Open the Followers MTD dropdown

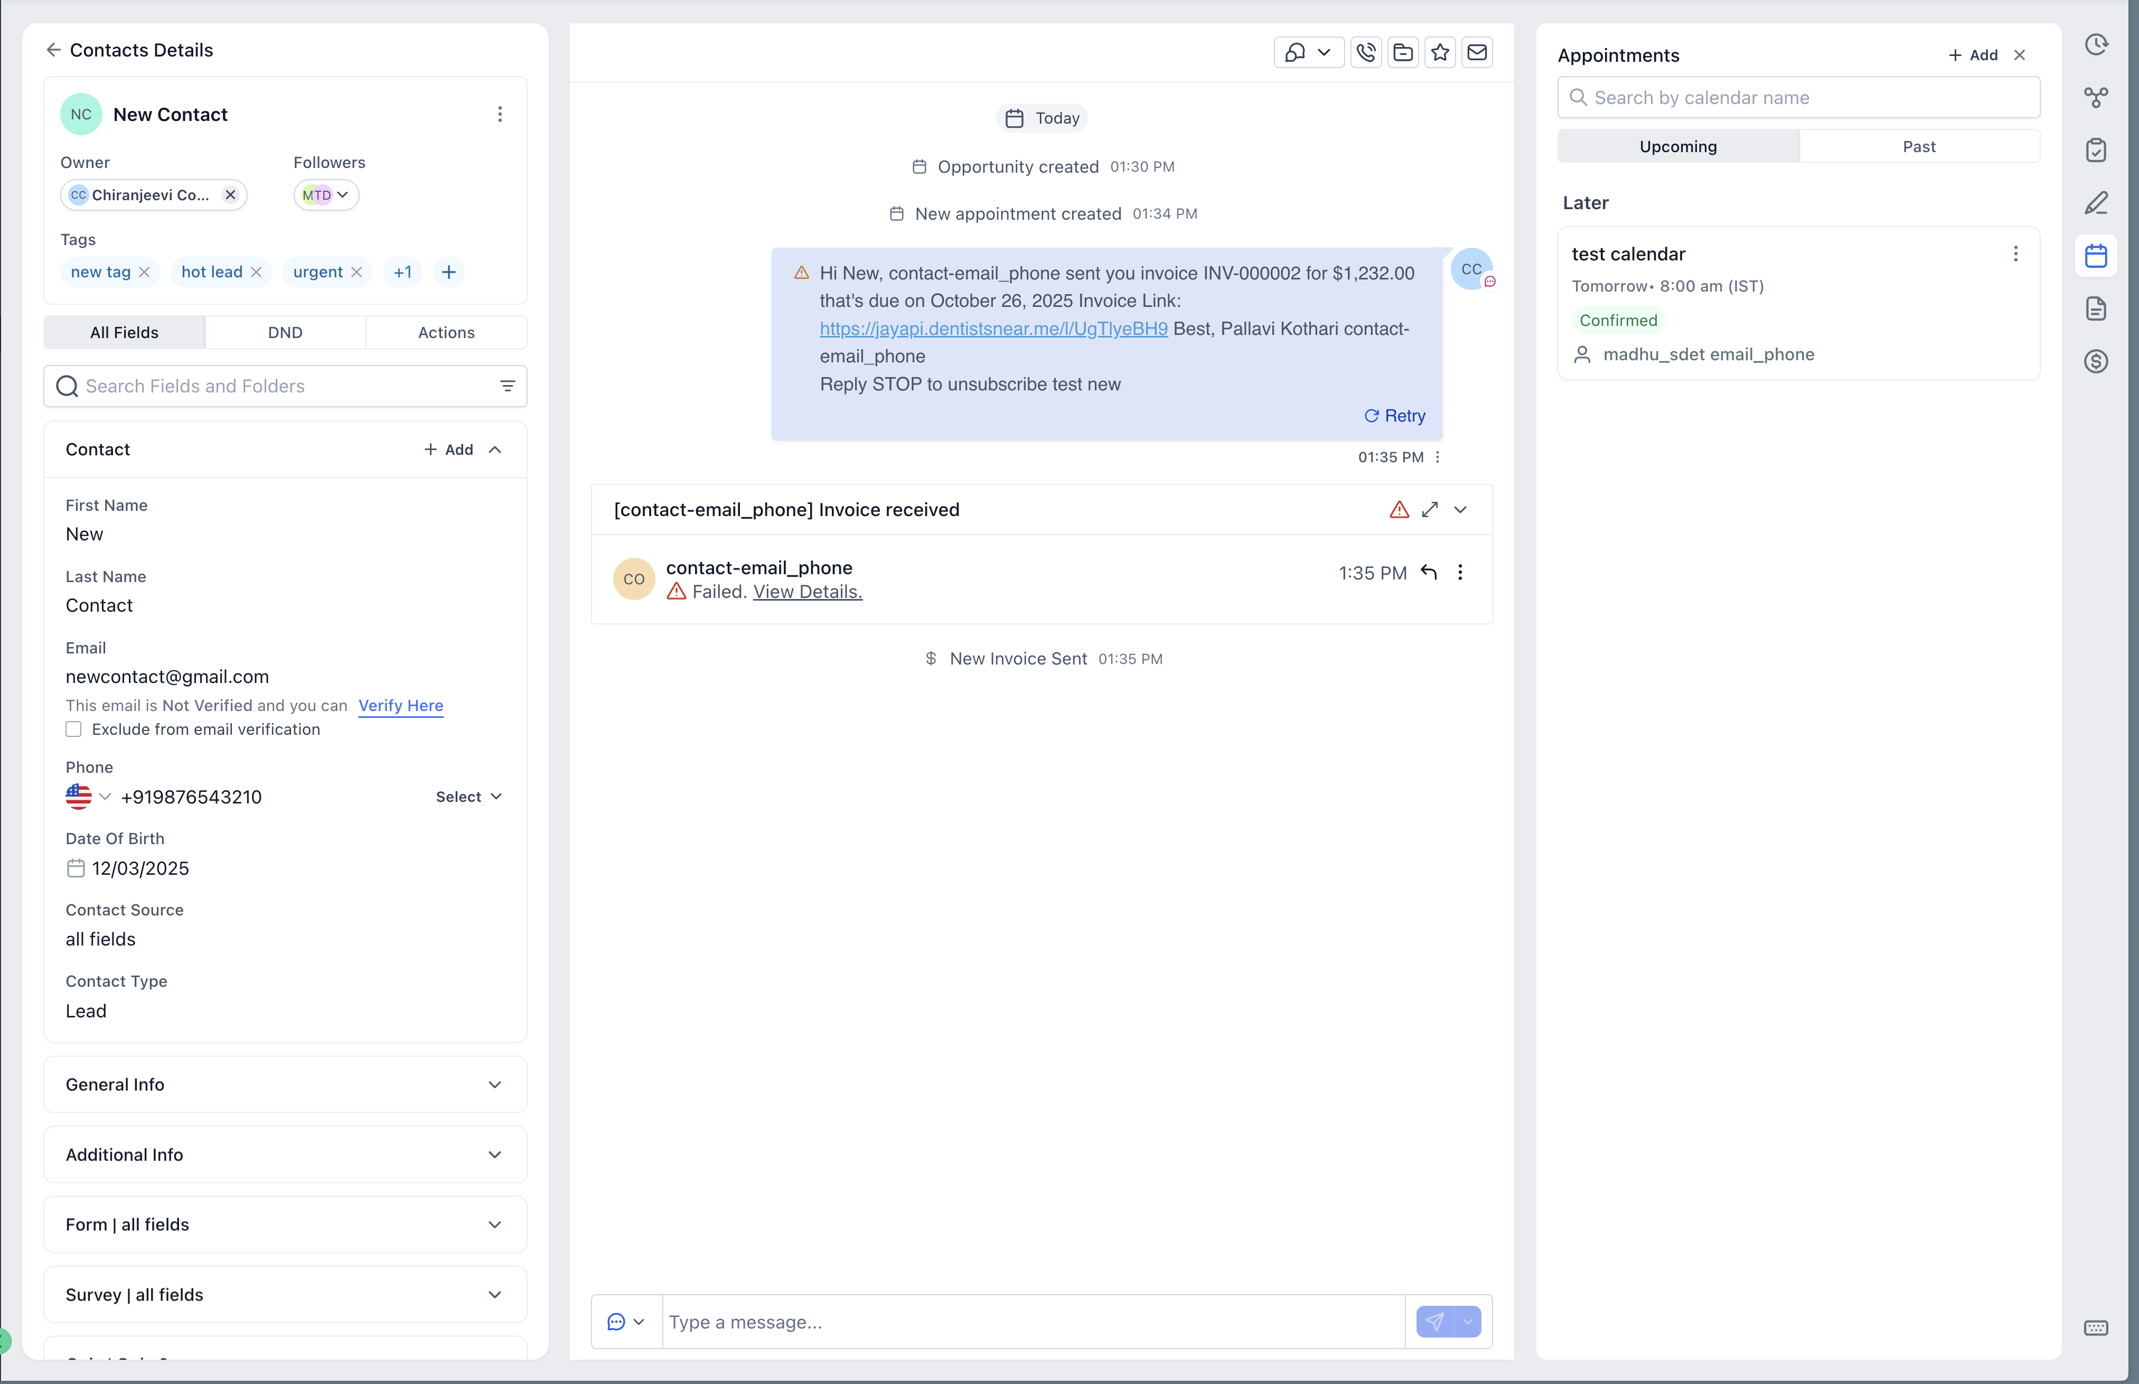click(326, 195)
